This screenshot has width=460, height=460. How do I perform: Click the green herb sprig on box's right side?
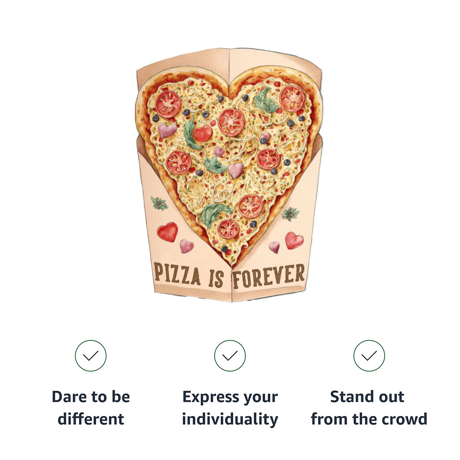(x=290, y=214)
